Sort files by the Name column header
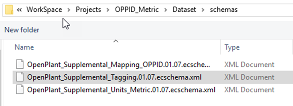The width and height of the screenshot is (293, 106). pyautogui.click(x=24, y=47)
